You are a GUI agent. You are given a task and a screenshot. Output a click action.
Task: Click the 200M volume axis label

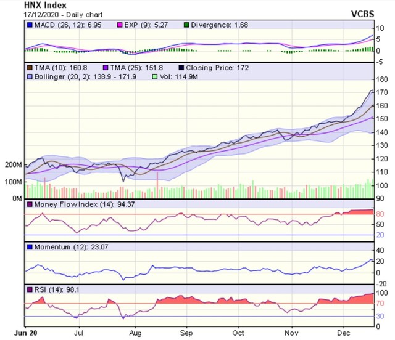point(12,166)
